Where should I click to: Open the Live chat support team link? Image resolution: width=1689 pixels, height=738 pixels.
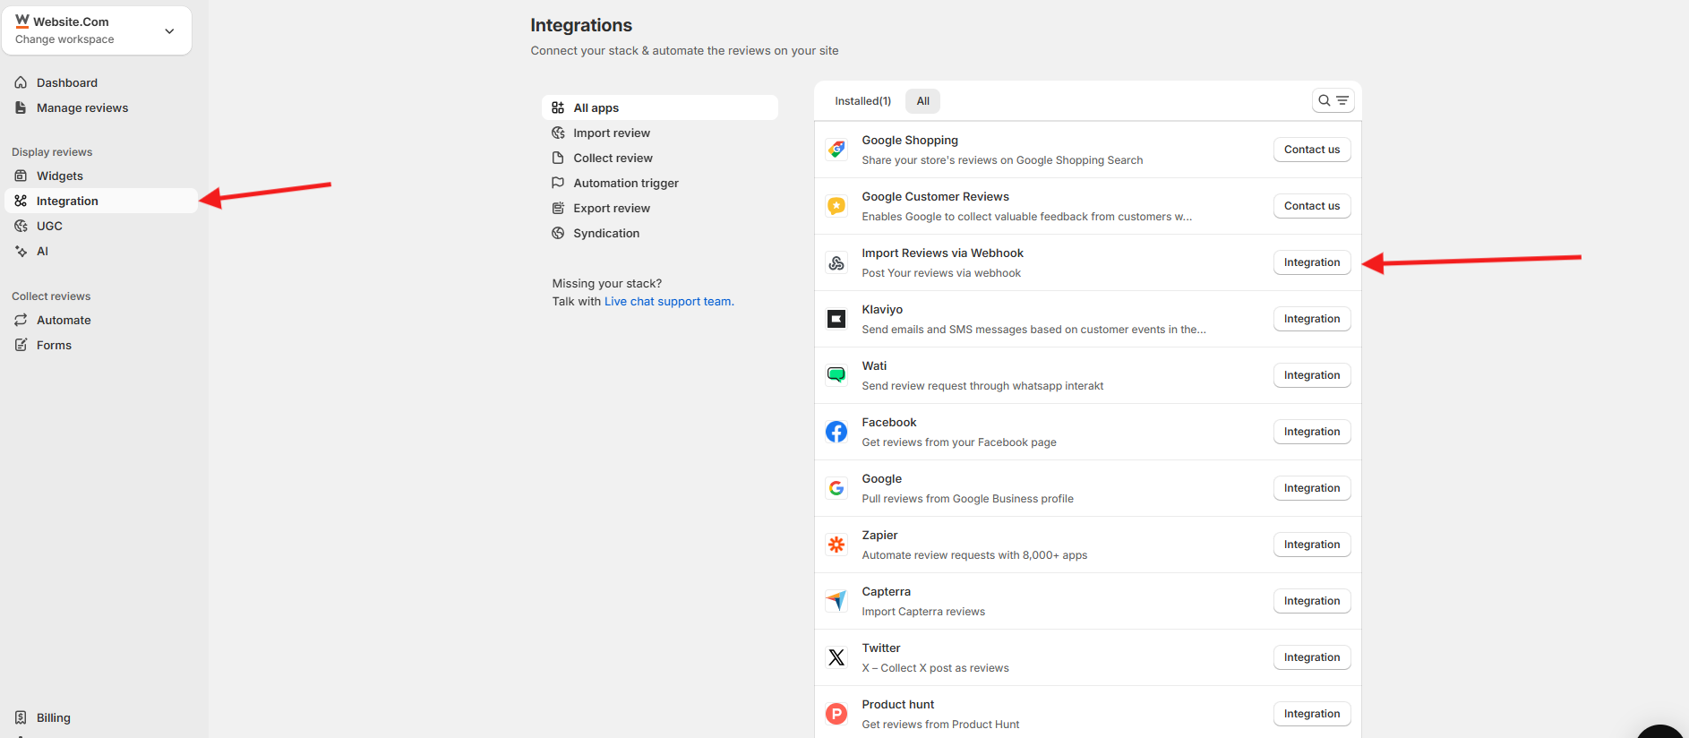pyautogui.click(x=669, y=302)
